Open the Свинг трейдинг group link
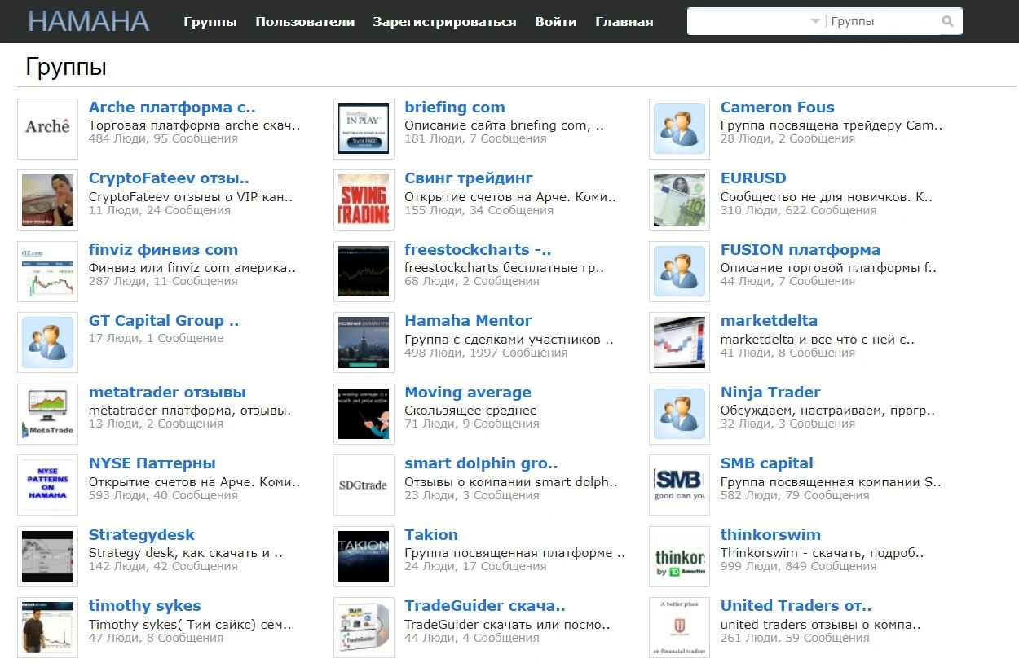The image size is (1019, 663). click(469, 178)
